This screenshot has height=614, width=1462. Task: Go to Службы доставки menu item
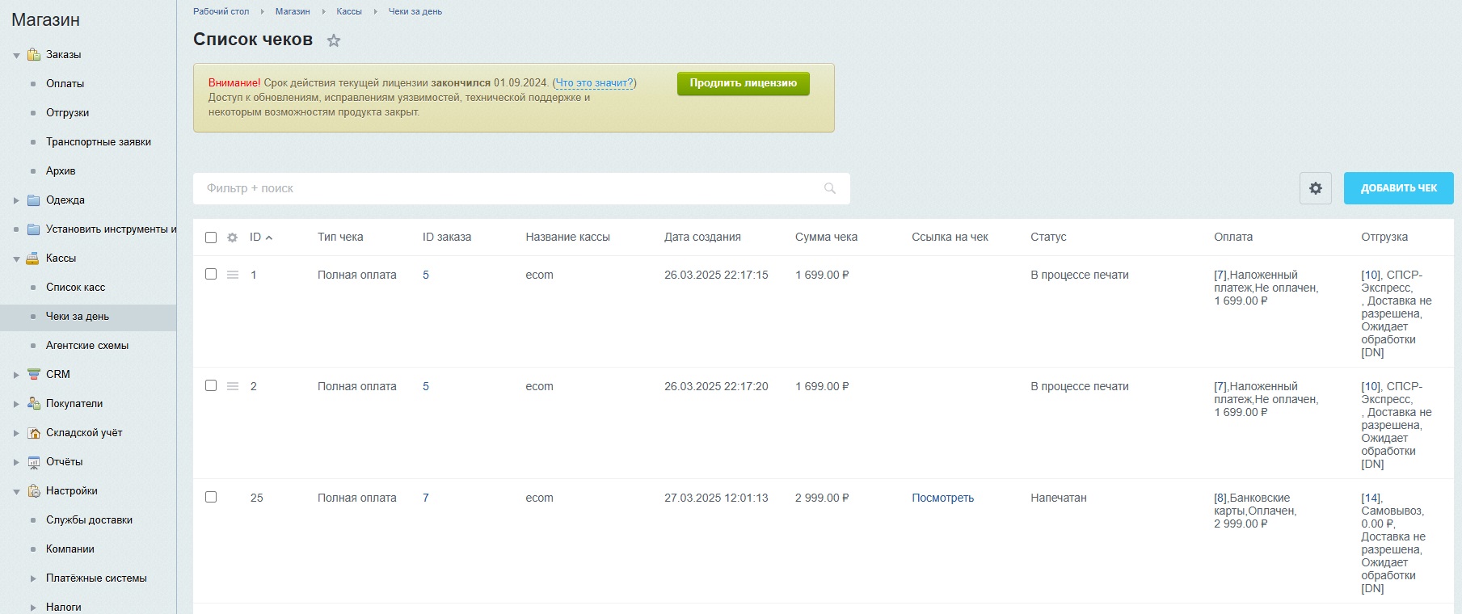(89, 520)
